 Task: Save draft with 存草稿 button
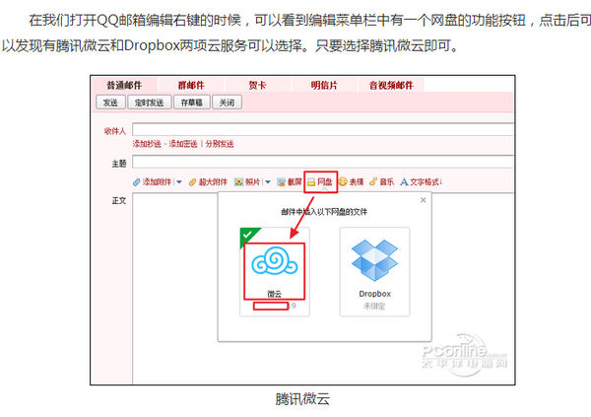pos(191,103)
